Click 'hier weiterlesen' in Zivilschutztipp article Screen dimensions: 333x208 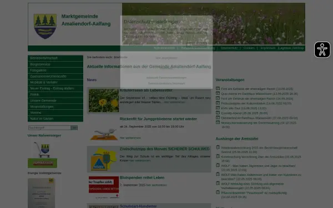pyautogui.click(x=140, y=161)
